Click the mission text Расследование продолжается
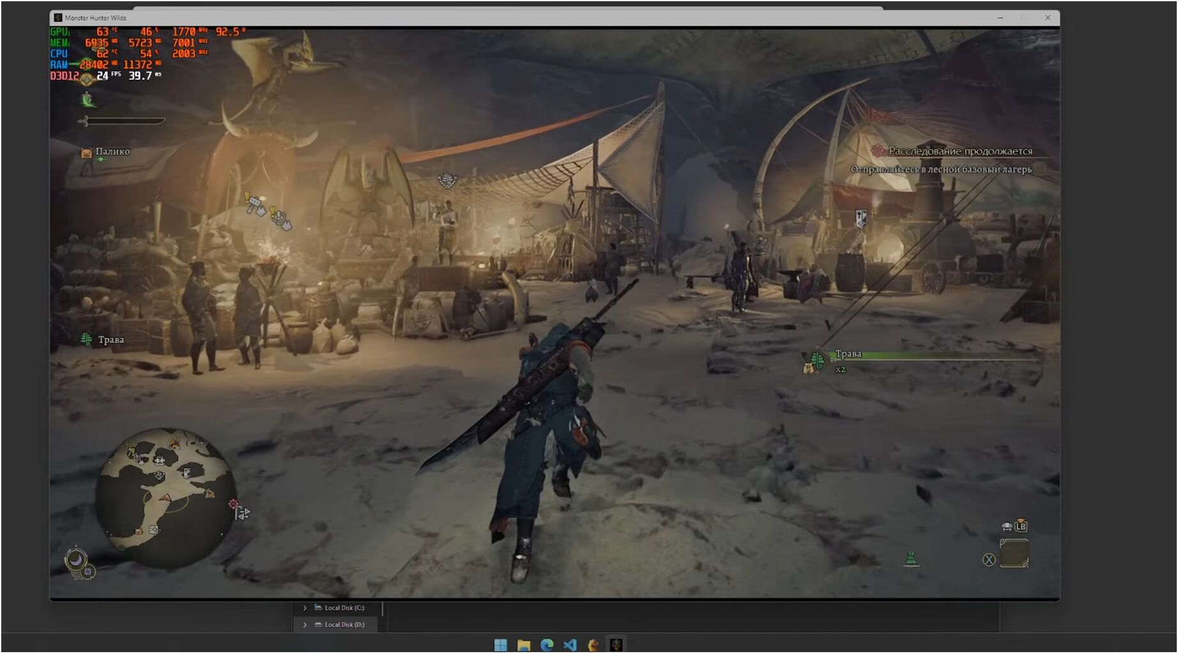The height and width of the screenshot is (654, 1178). [960, 151]
